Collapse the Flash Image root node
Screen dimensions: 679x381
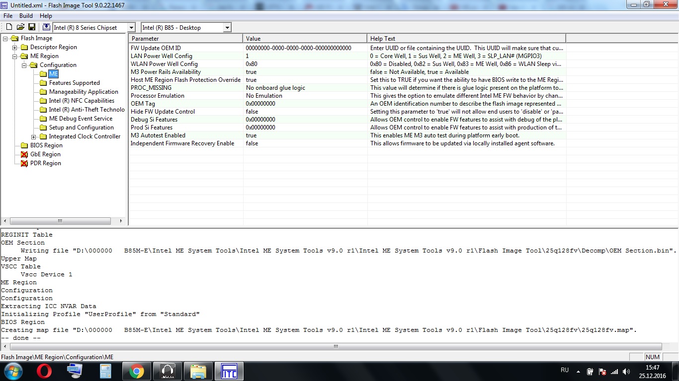click(5, 38)
